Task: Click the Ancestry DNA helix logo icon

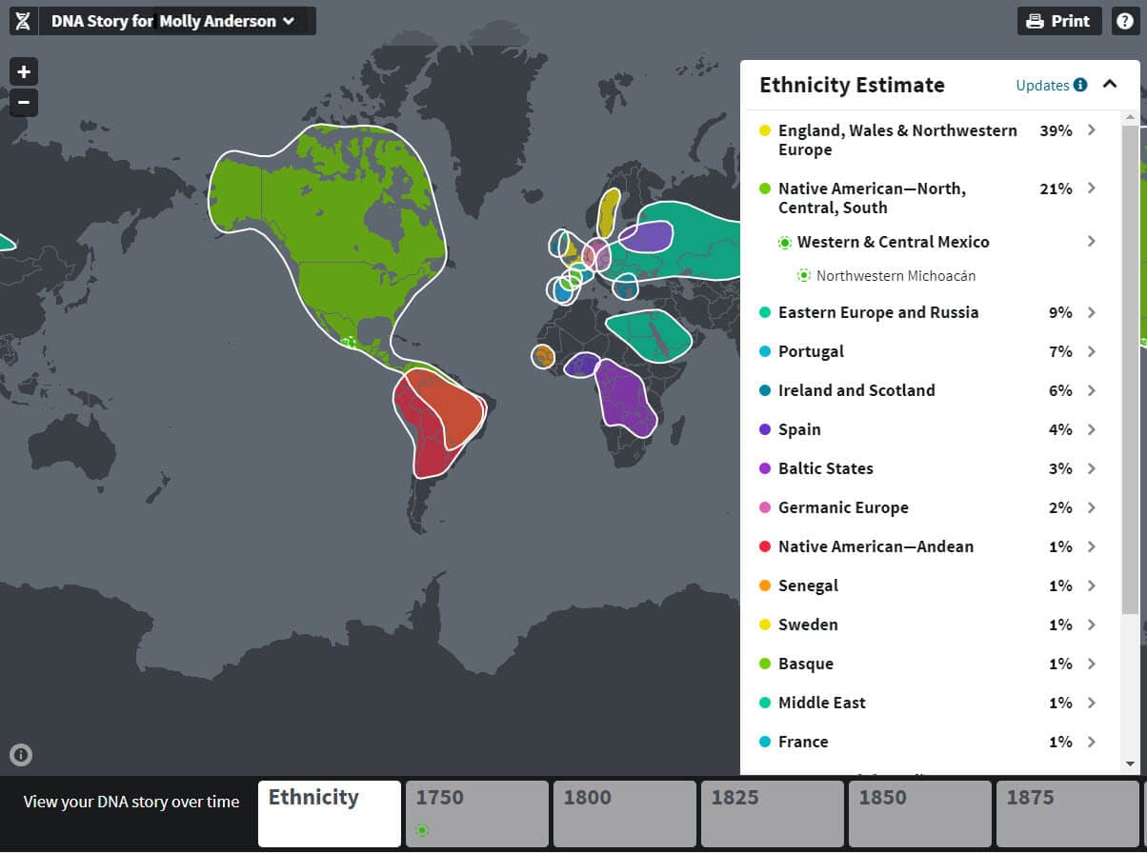Action: tap(23, 21)
